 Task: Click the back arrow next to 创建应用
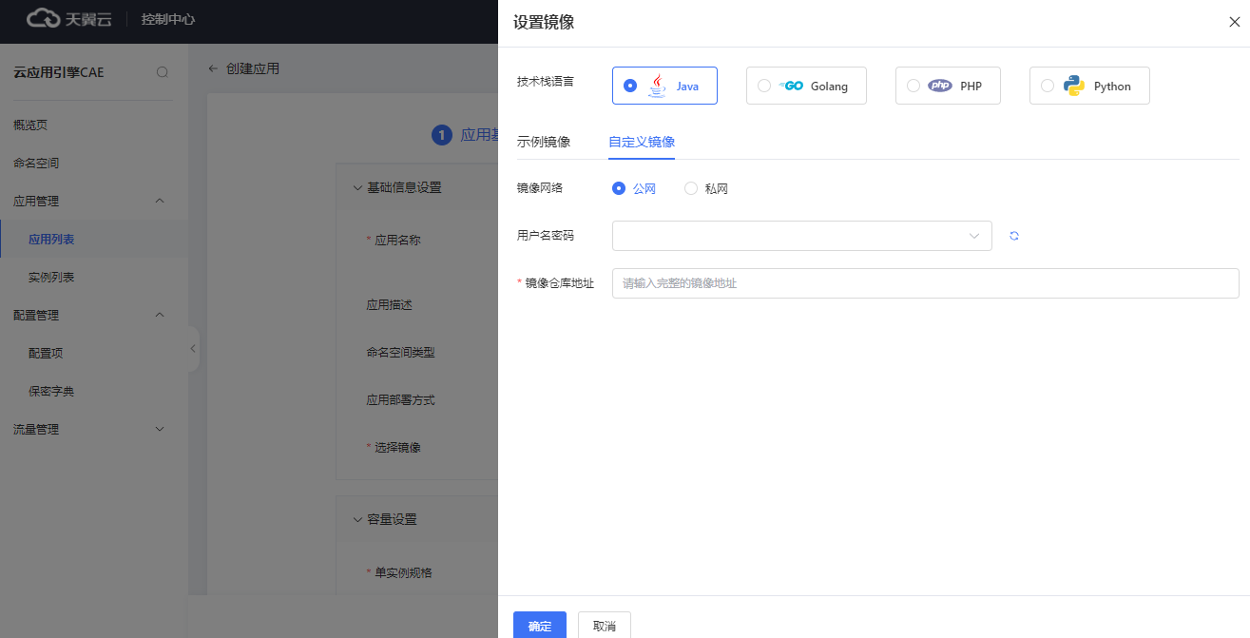(x=213, y=68)
